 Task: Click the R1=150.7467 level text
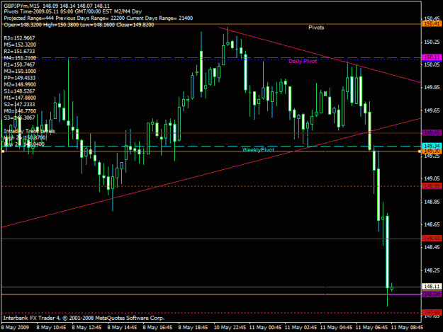[x=20, y=64]
